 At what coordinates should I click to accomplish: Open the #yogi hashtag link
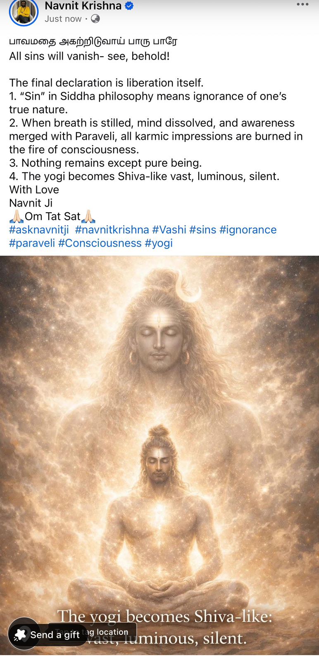159,243
